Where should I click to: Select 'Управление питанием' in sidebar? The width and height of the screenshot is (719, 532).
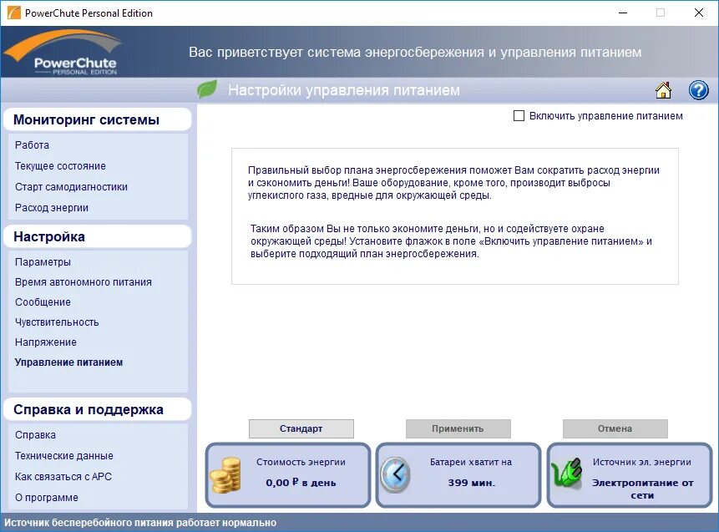[68, 362]
